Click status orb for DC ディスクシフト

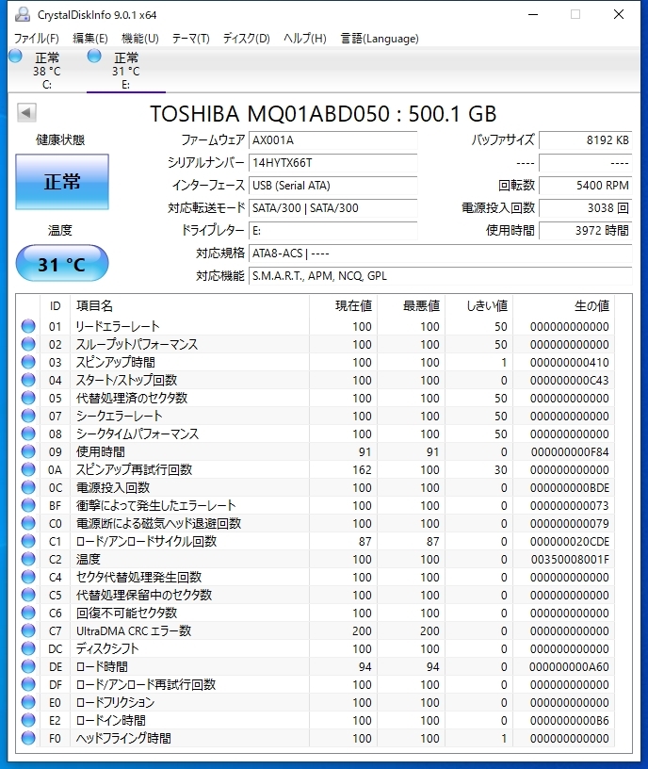coord(28,648)
